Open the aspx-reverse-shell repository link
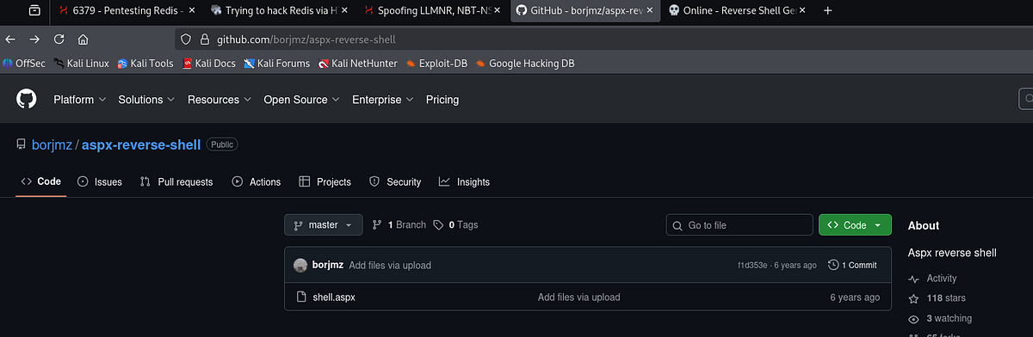The image size is (1033, 337). tap(141, 144)
